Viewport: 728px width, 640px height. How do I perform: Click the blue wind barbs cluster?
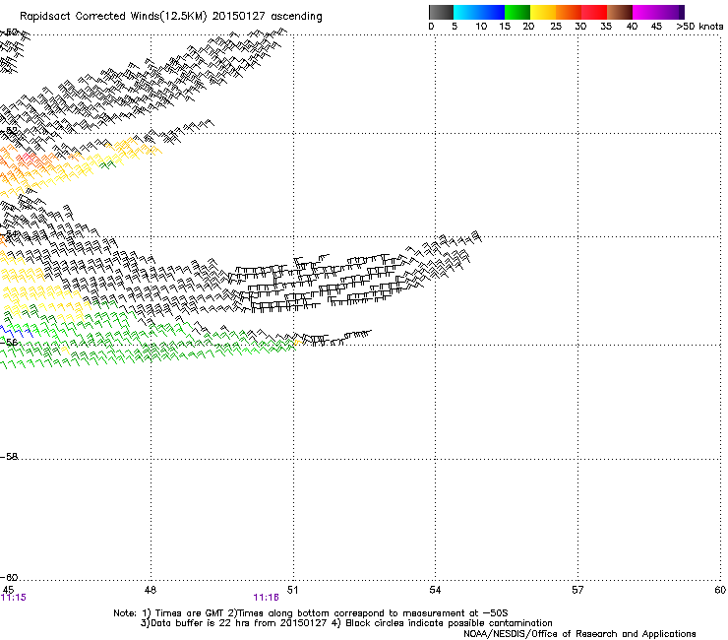[x=17, y=332]
